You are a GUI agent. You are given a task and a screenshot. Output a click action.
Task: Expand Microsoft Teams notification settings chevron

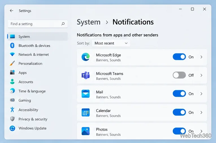click(x=201, y=75)
